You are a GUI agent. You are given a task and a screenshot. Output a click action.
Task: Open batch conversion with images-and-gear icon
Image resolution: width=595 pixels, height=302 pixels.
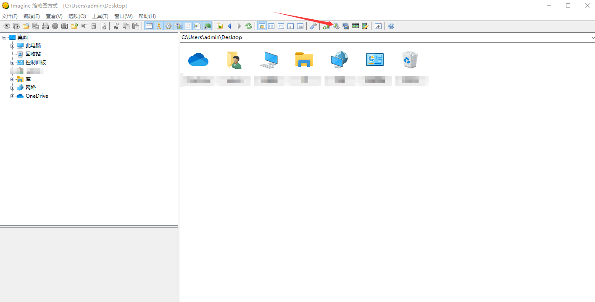coord(336,26)
